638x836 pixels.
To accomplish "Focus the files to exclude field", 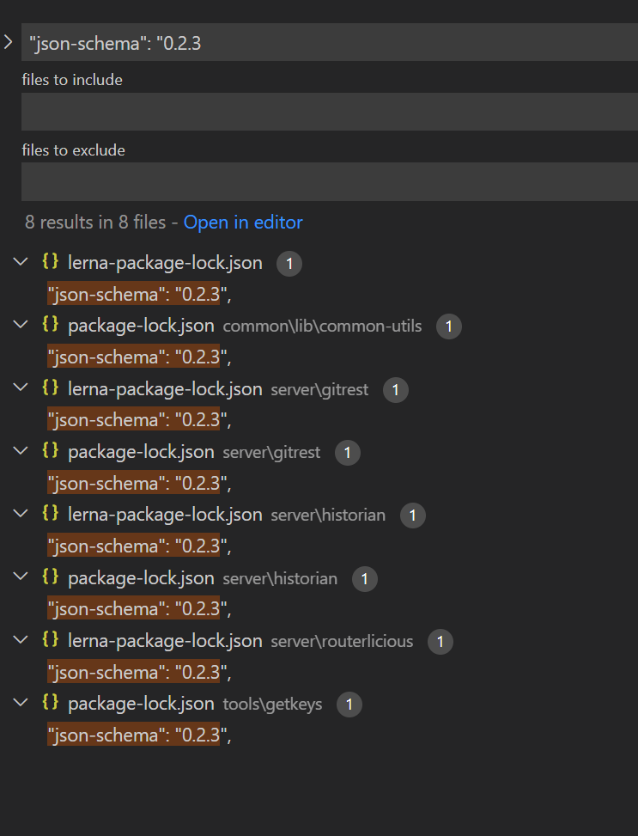I will click(x=330, y=182).
